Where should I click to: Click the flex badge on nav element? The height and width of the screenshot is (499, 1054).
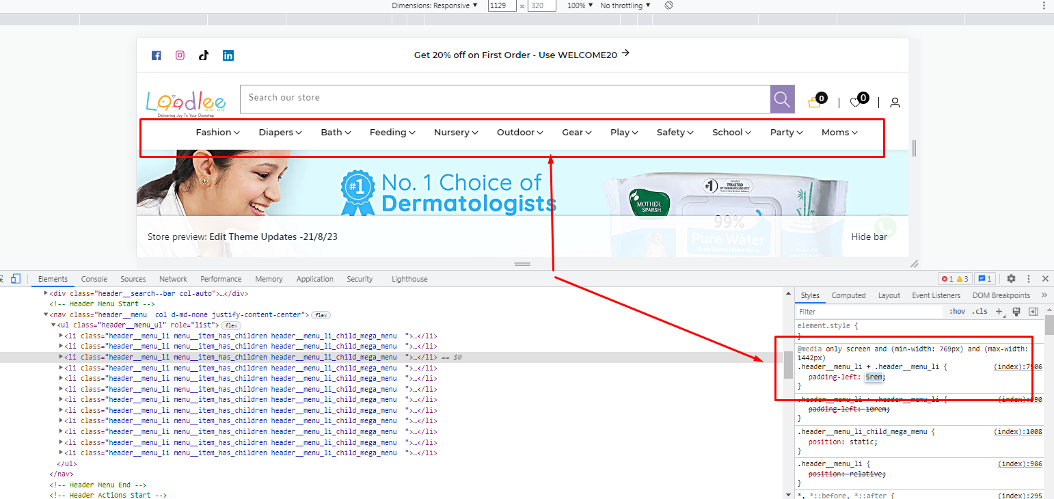coord(321,315)
